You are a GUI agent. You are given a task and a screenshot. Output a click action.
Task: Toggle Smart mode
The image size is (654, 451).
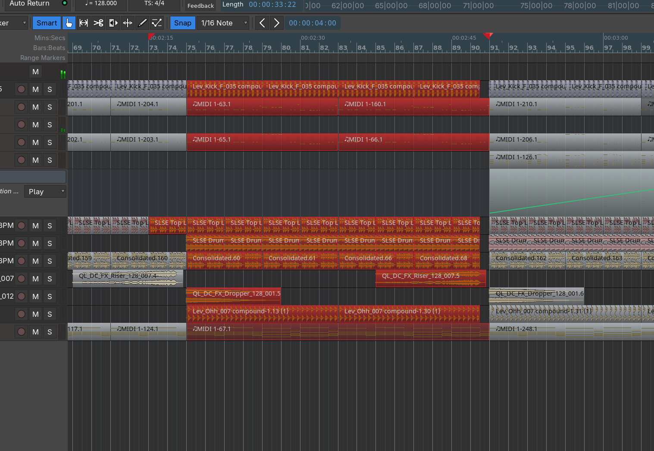47,23
